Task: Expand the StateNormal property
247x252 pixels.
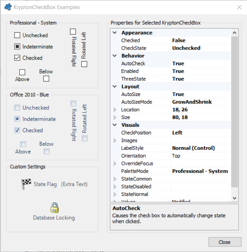Action: click(115, 194)
